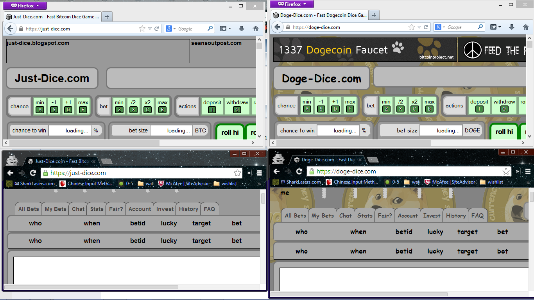The image size is (534, 300).
Task: Click bet size field on Doge-Dice Firefox
Action: (x=441, y=130)
